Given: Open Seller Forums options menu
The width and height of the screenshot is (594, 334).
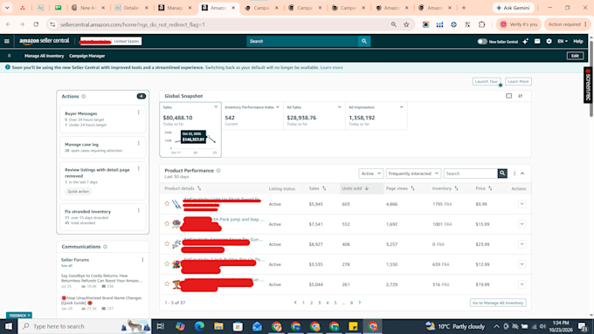Looking at the screenshot, I should pyautogui.click(x=142, y=260).
